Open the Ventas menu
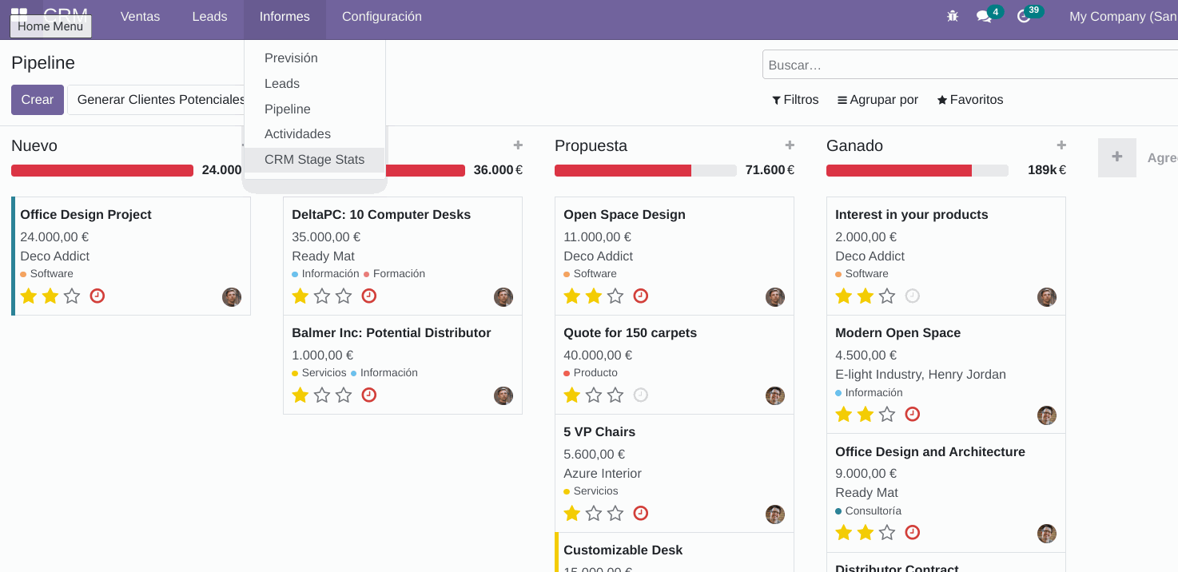This screenshot has height=572, width=1178. click(x=140, y=16)
